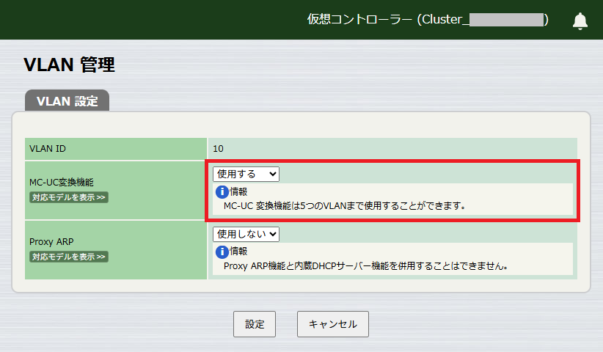This screenshot has width=603, height=352.
Task: Click the Proxy ARP機能と内蔵DHCP info message
Action: pos(366,266)
